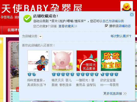Click crown rating icons under 一雅阳光

pyautogui.click(x=87, y=74)
